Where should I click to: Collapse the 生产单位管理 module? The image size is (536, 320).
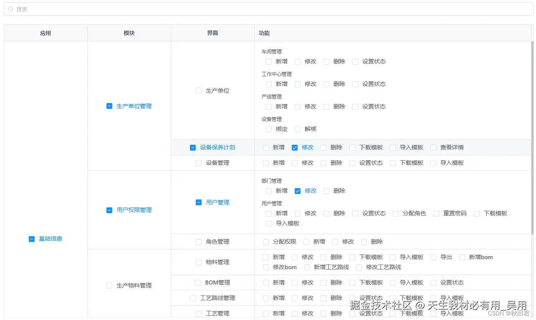109,106
